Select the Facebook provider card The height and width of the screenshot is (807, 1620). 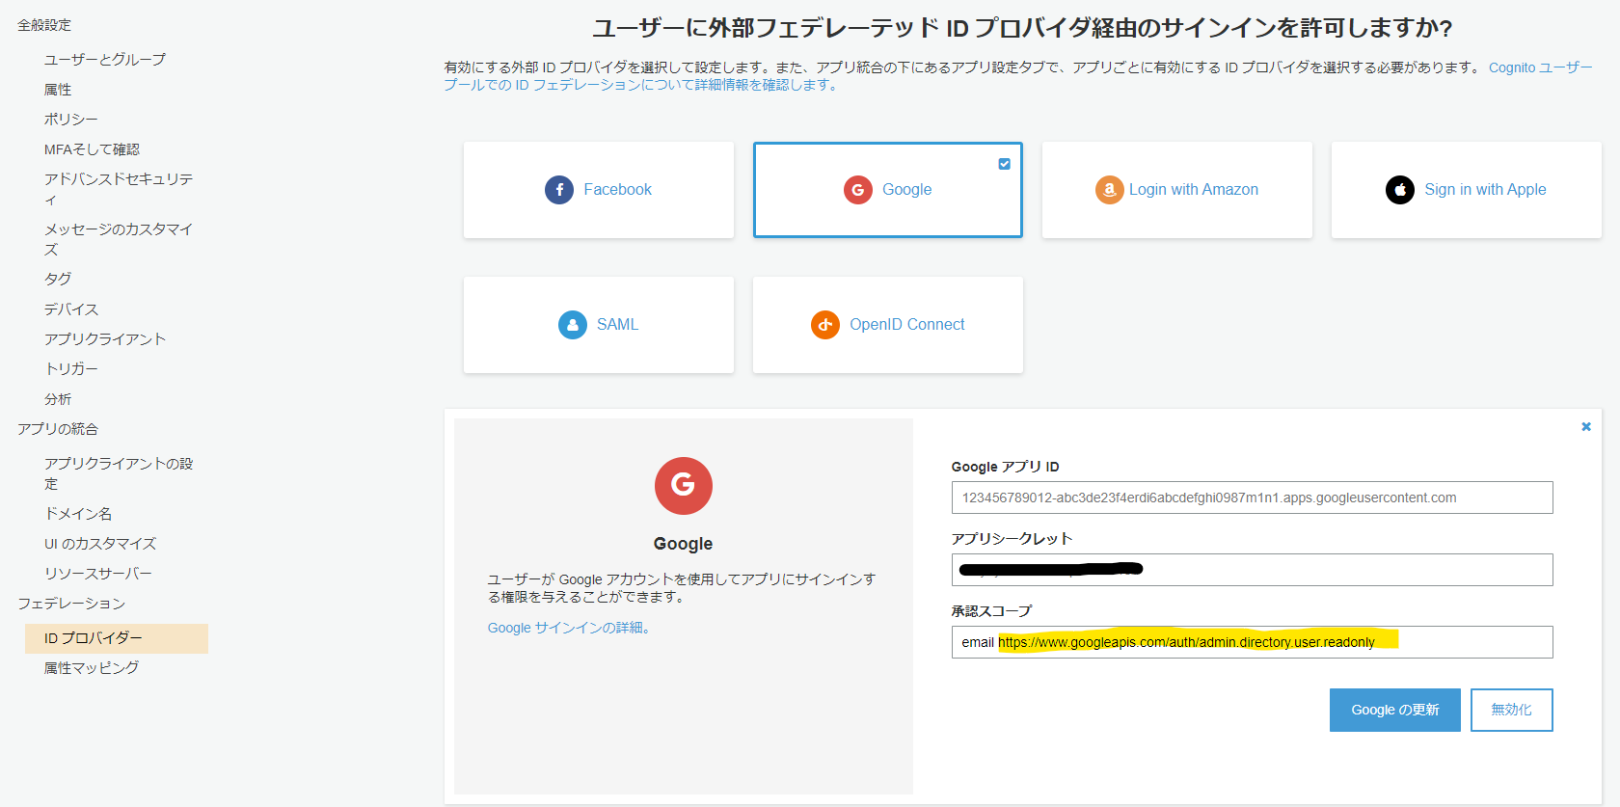coord(599,190)
